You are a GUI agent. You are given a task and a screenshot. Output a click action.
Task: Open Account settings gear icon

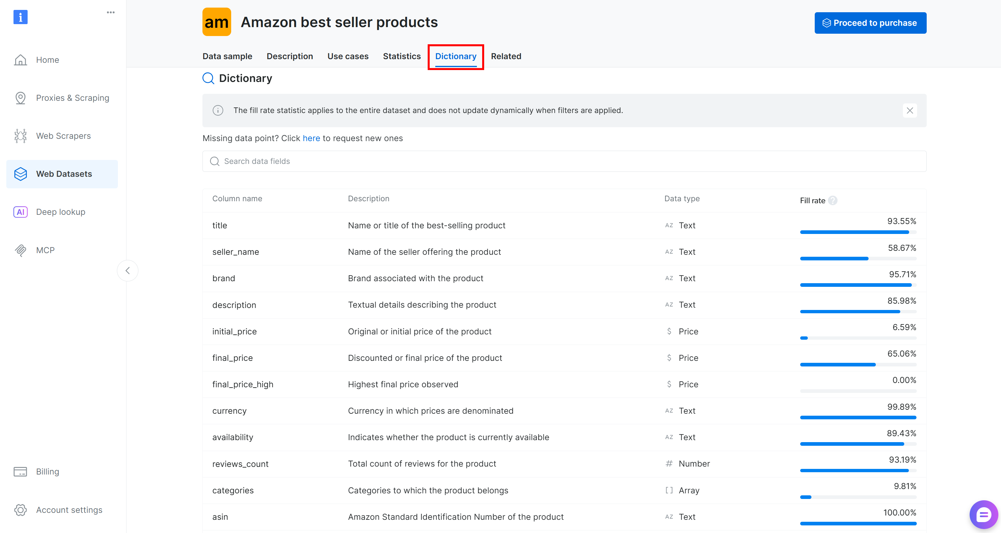coord(20,510)
